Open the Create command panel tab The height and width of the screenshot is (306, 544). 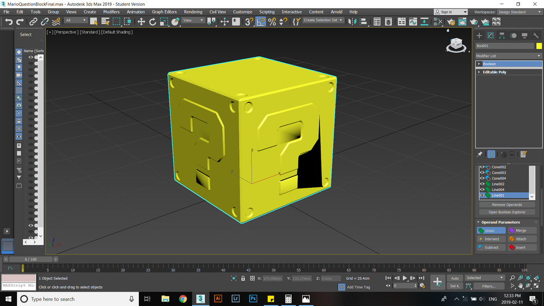click(479, 35)
